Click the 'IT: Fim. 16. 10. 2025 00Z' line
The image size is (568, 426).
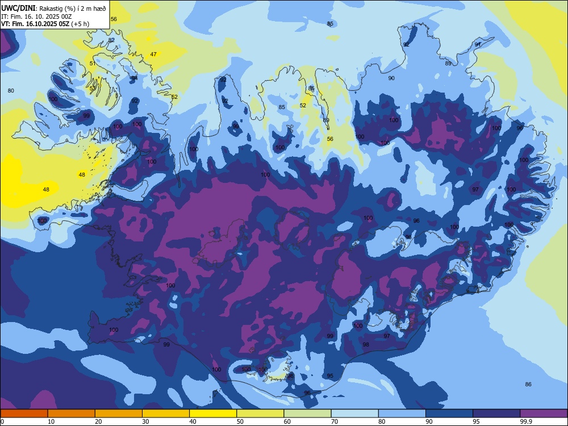pyautogui.click(x=36, y=16)
